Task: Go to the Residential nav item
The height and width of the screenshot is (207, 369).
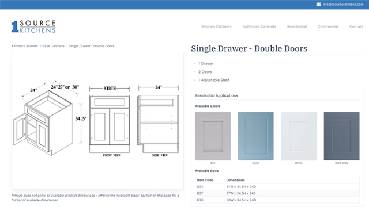Action: (297, 26)
